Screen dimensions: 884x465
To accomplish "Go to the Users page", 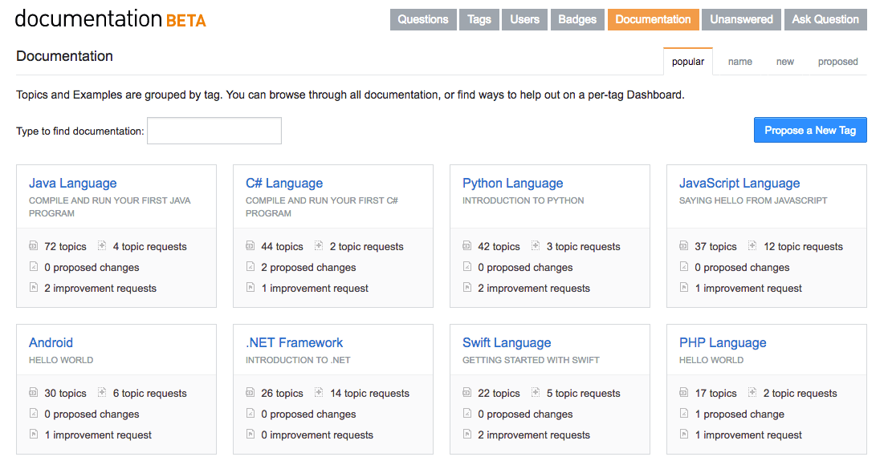I will click(x=525, y=20).
